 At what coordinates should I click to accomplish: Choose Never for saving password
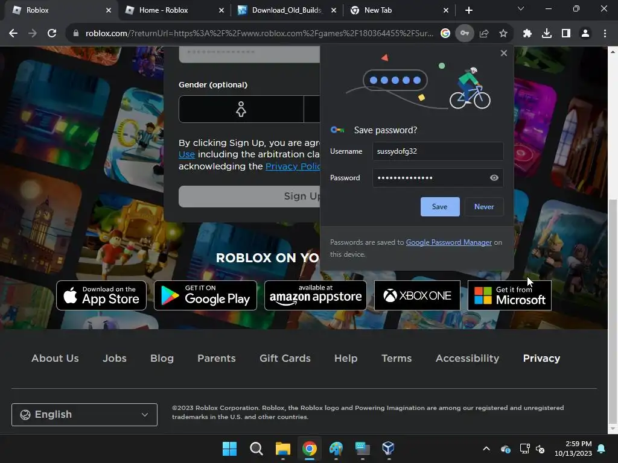point(484,207)
